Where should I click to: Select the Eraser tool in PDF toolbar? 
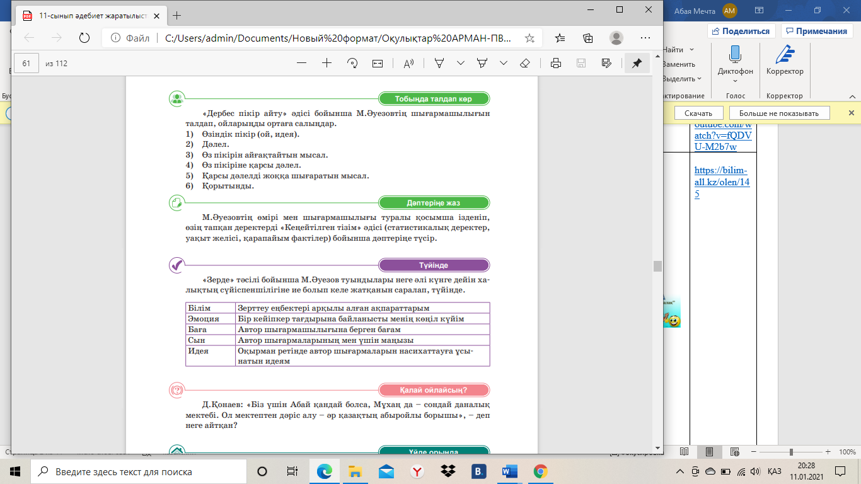pos(524,63)
